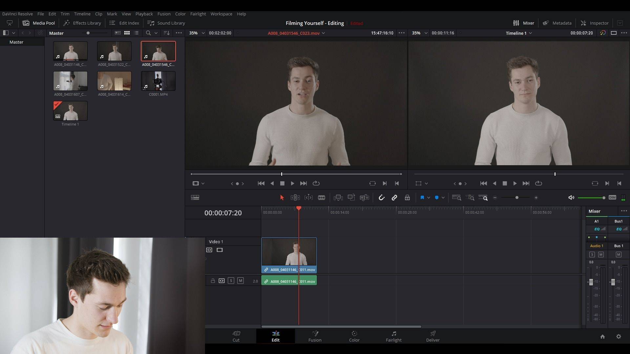Open the Inspector panel

click(x=595, y=23)
